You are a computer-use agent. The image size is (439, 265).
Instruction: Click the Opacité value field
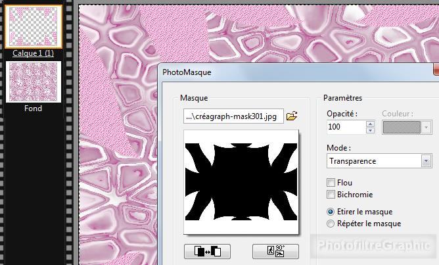(346, 127)
